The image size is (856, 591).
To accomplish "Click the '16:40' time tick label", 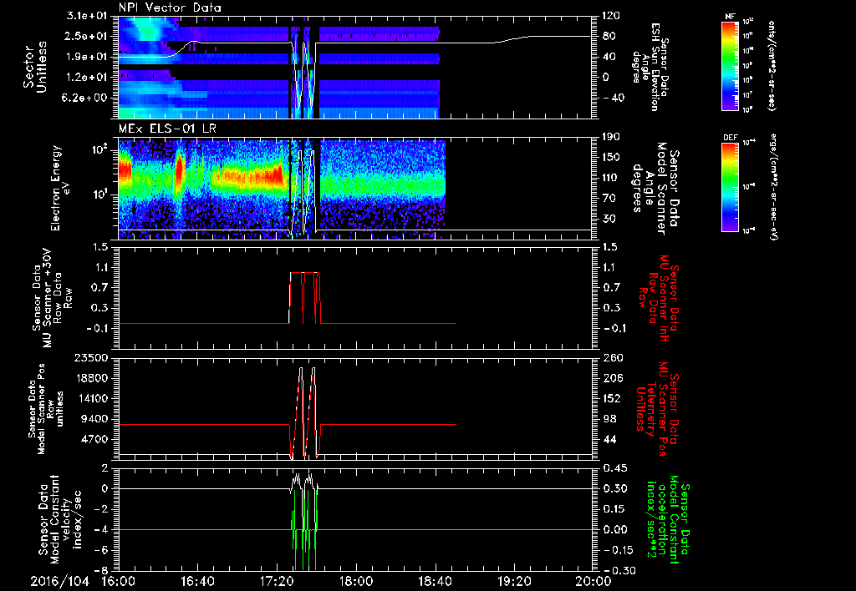I will click(197, 582).
